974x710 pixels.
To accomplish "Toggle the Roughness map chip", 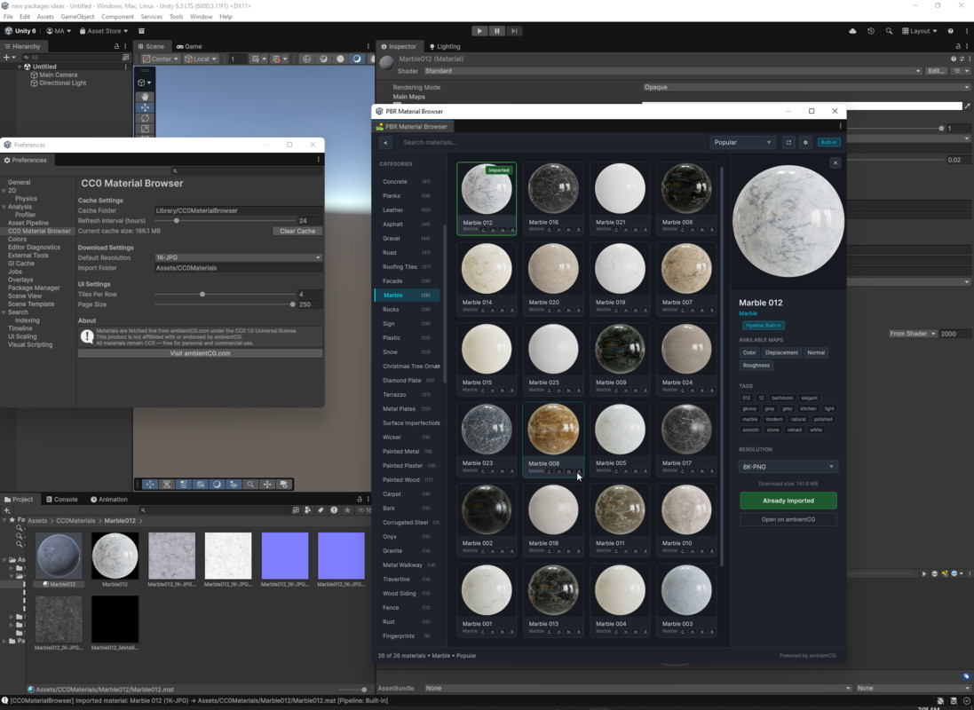I will pos(756,366).
